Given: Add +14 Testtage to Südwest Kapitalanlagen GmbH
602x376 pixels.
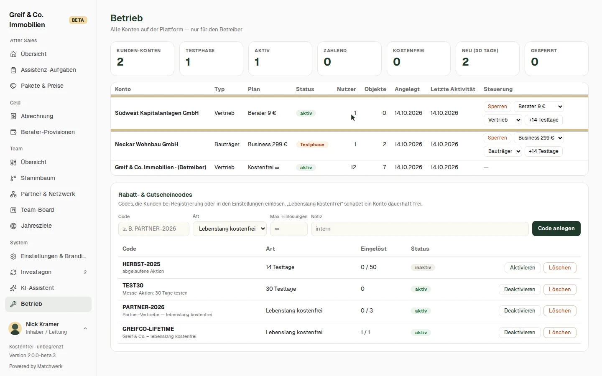Looking at the screenshot, I should [x=543, y=120].
